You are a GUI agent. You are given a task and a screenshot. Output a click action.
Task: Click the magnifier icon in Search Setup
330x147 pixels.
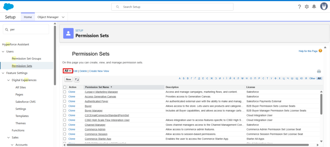click(x=118, y=7)
